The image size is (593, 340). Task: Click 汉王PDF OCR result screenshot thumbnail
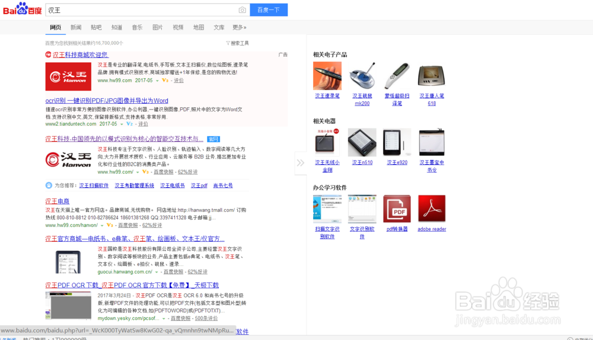click(68, 305)
